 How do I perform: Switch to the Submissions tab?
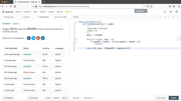tap(43, 17)
